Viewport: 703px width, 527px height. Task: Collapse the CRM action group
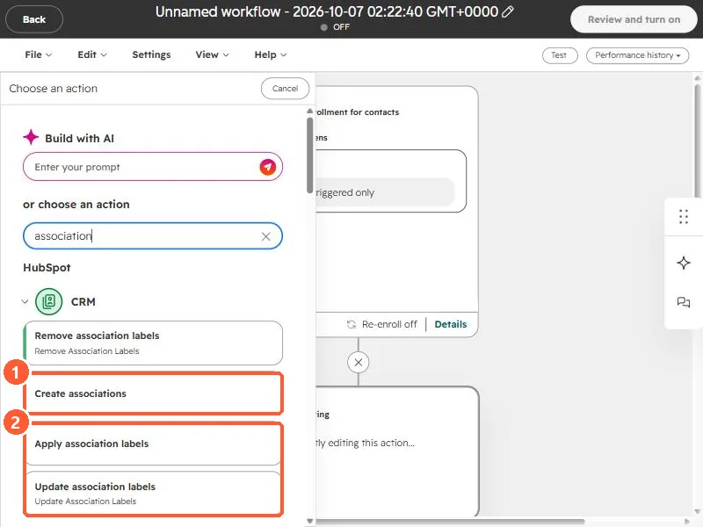tap(25, 301)
